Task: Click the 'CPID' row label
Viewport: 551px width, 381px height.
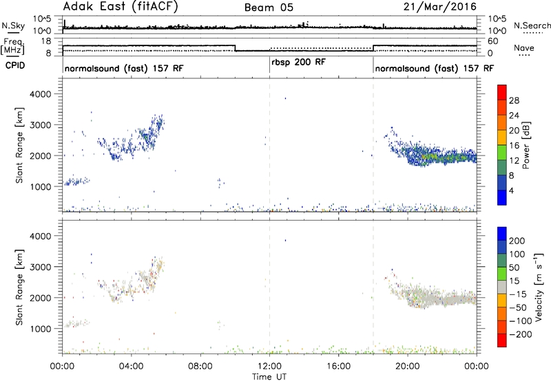Action: click(15, 65)
